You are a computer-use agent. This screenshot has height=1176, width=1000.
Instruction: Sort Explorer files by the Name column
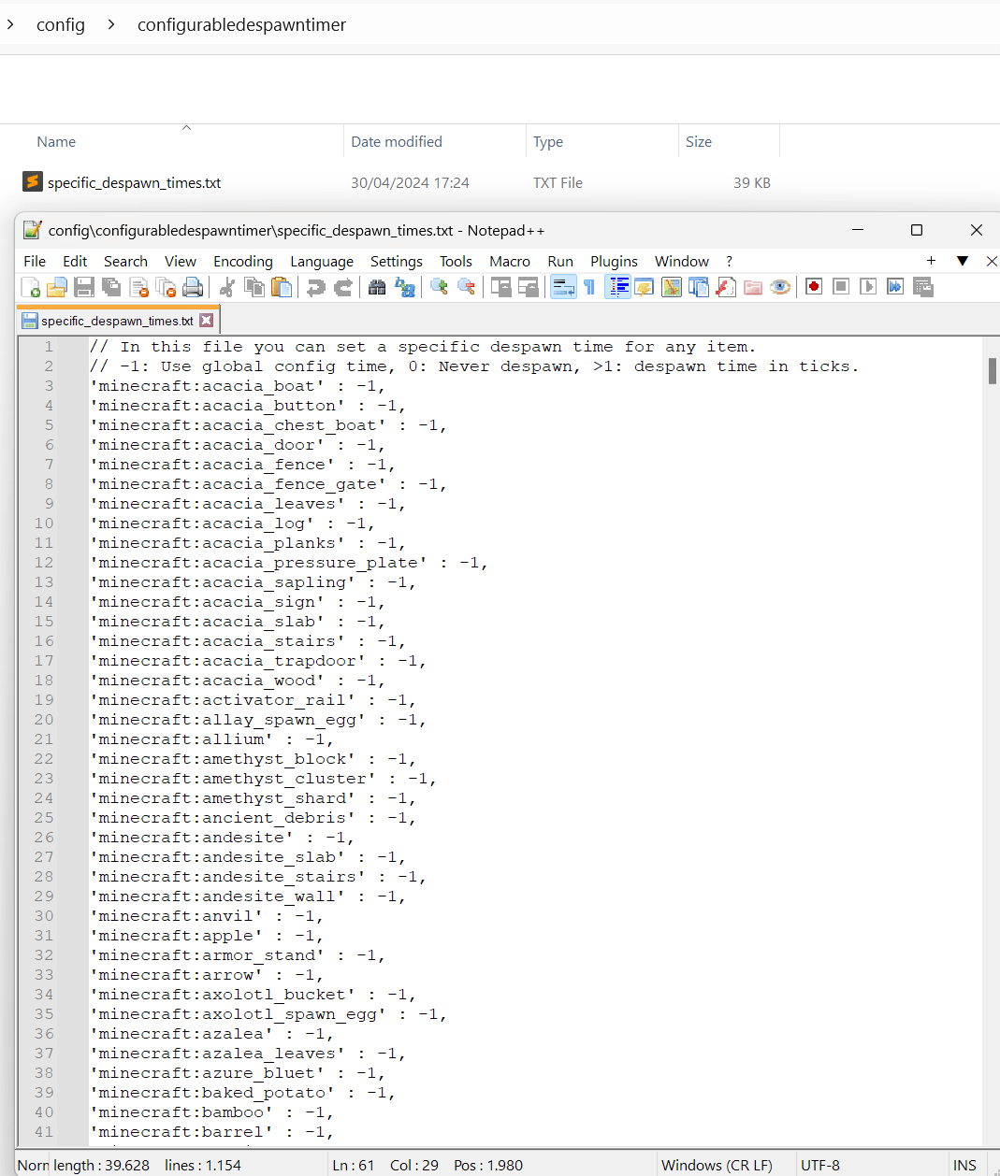tap(56, 142)
